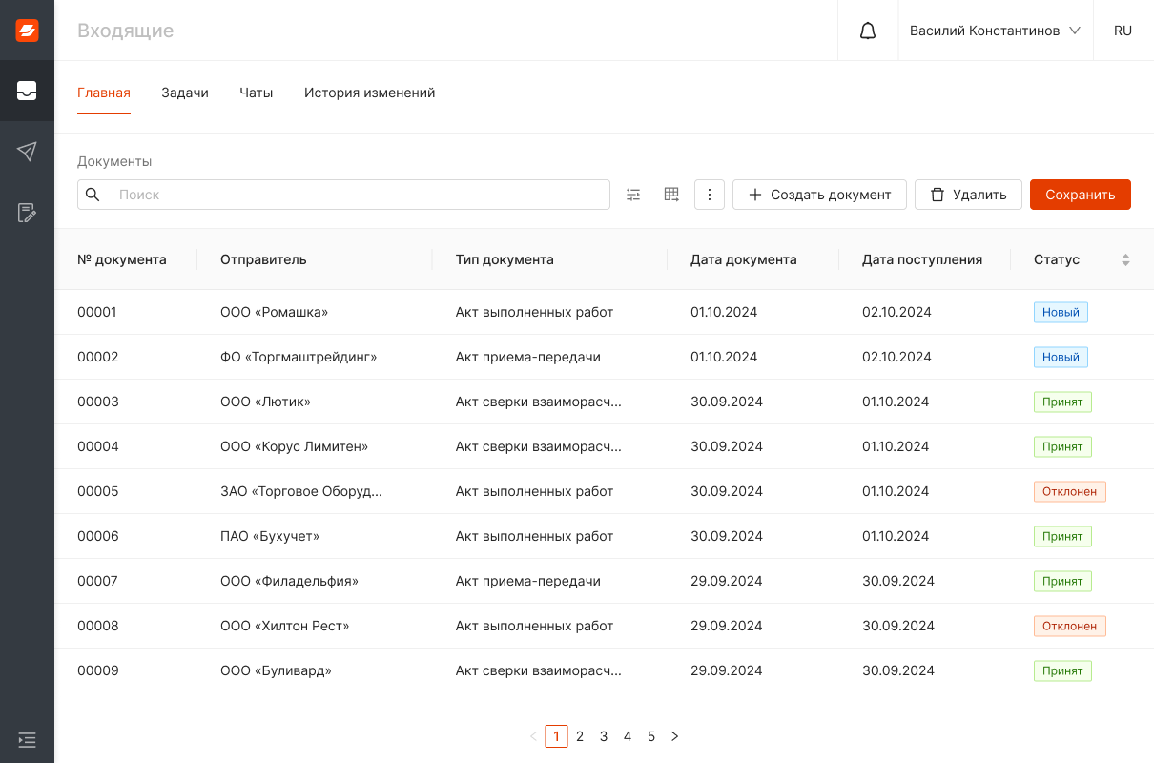Viewport: 1154px width, 763px height.
Task: Select sender ООО «Хилтон Рест»
Action: coord(285,626)
